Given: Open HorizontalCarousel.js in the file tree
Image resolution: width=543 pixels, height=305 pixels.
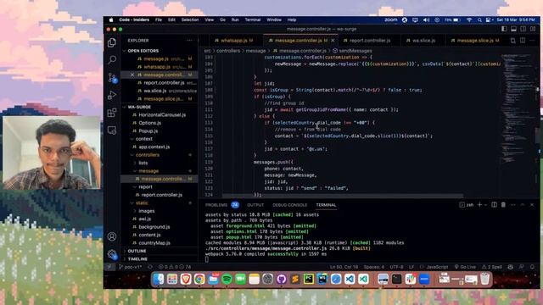Looking at the screenshot, I should [x=160, y=115].
